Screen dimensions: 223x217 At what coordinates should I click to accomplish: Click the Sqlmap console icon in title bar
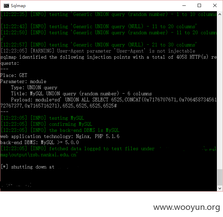pos(6,6)
